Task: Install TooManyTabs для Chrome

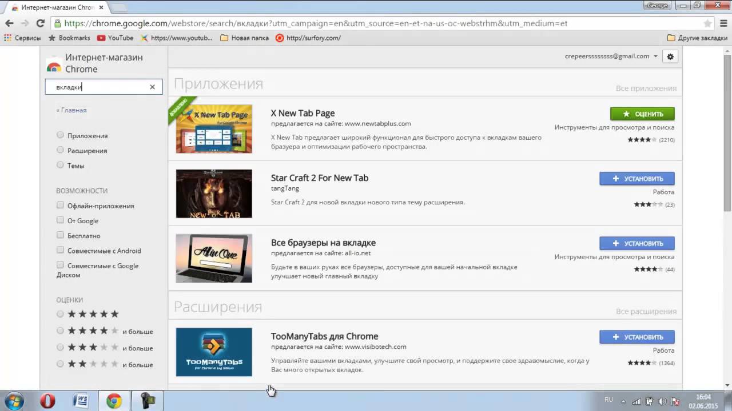Action: click(x=637, y=337)
